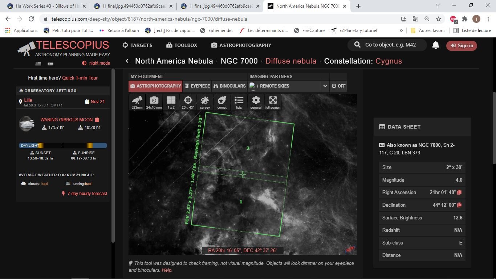Click the Sign in button
The height and width of the screenshot is (279, 496).
pos(462,45)
